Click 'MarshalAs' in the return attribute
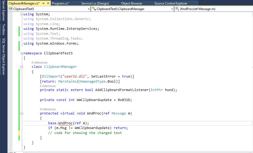Image resolution: width=253 pixels, height=153 pixels. [67, 82]
